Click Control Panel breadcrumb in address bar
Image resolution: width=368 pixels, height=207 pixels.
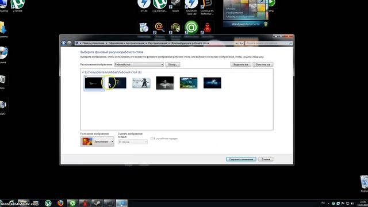(x=93, y=43)
